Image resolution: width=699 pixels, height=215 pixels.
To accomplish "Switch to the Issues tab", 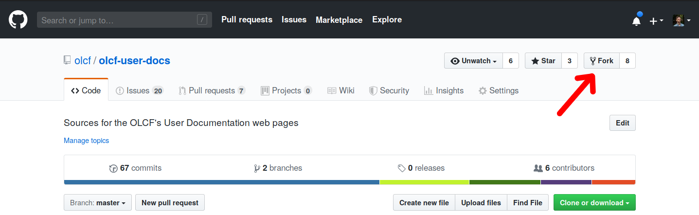I will (x=139, y=90).
